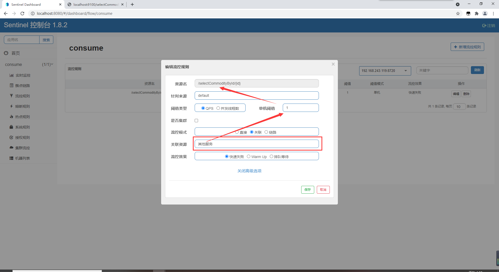The image size is (499, 272).
Task: Open Chrome three-dot menu
Action: pyautogui.click(x=493, y=13)
